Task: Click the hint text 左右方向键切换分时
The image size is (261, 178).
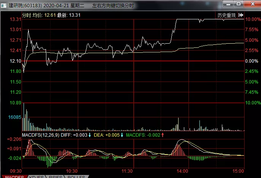Action: (113, 6)
